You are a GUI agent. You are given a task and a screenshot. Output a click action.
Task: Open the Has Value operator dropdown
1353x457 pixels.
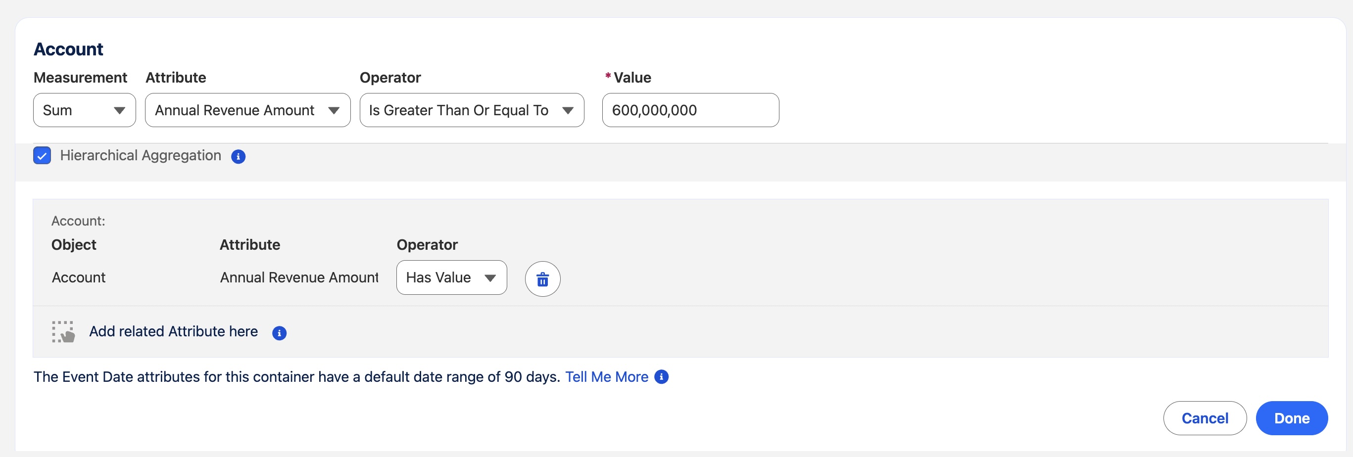(451, 277)
